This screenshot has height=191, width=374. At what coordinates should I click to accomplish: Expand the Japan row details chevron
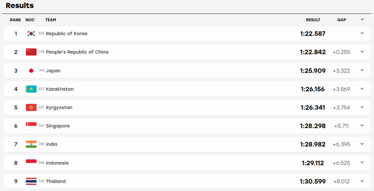(362, 70)
